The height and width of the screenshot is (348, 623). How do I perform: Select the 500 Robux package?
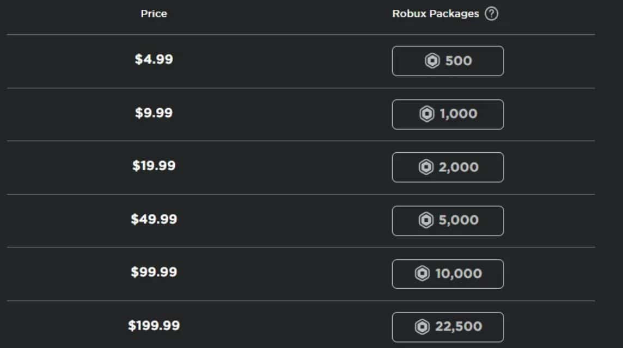448,61
